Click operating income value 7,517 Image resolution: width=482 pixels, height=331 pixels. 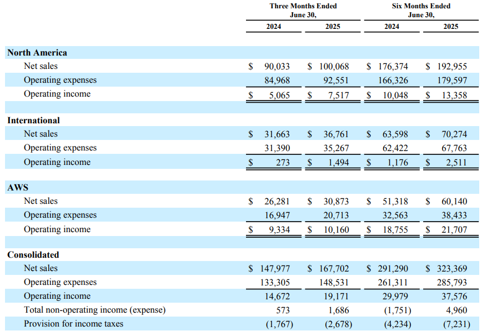tap(338, 96)
